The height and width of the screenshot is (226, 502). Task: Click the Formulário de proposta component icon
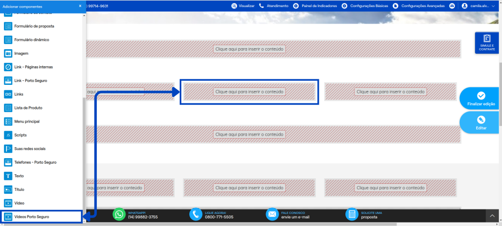click(8, 26)
